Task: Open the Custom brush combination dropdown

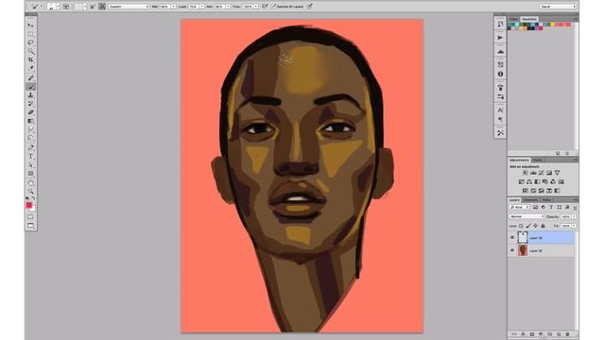Action: click(129, 7)
